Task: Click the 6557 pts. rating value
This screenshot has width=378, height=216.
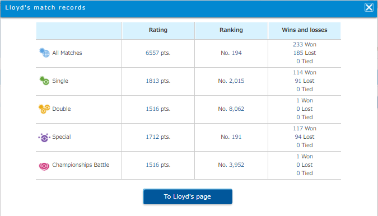Action: [x=158, y=53]
